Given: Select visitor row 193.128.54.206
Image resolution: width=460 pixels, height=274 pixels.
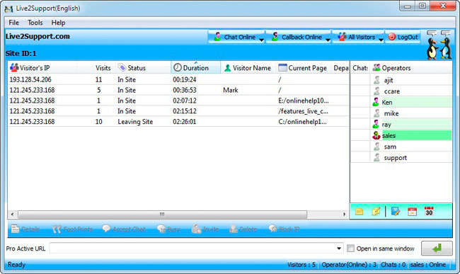Looking at the screenshot, I should [x=178, y=79].
